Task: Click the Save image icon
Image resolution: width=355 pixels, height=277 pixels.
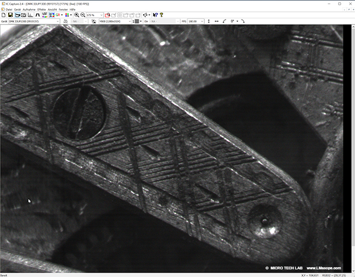Action: (10, 15)
